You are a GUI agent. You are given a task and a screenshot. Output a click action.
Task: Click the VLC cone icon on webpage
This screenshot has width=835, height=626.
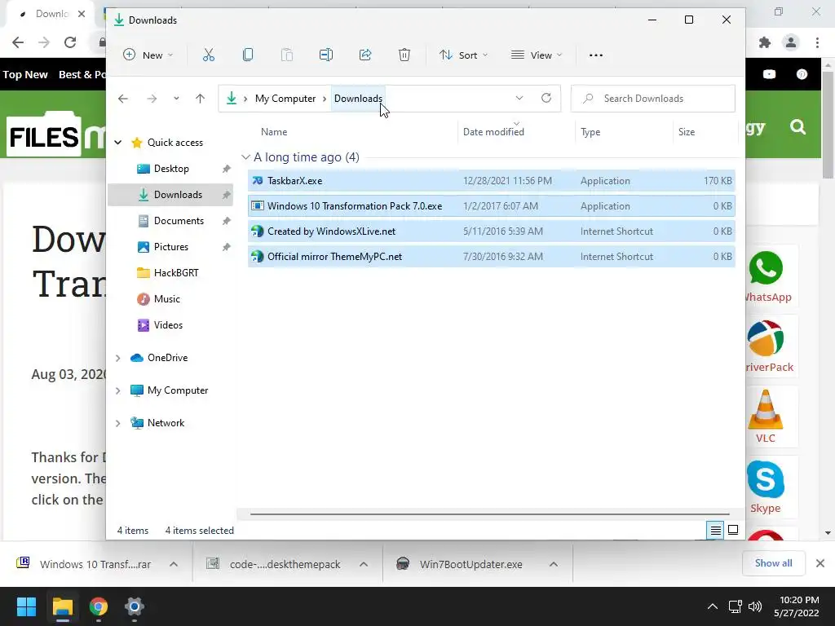click(765, 409)
